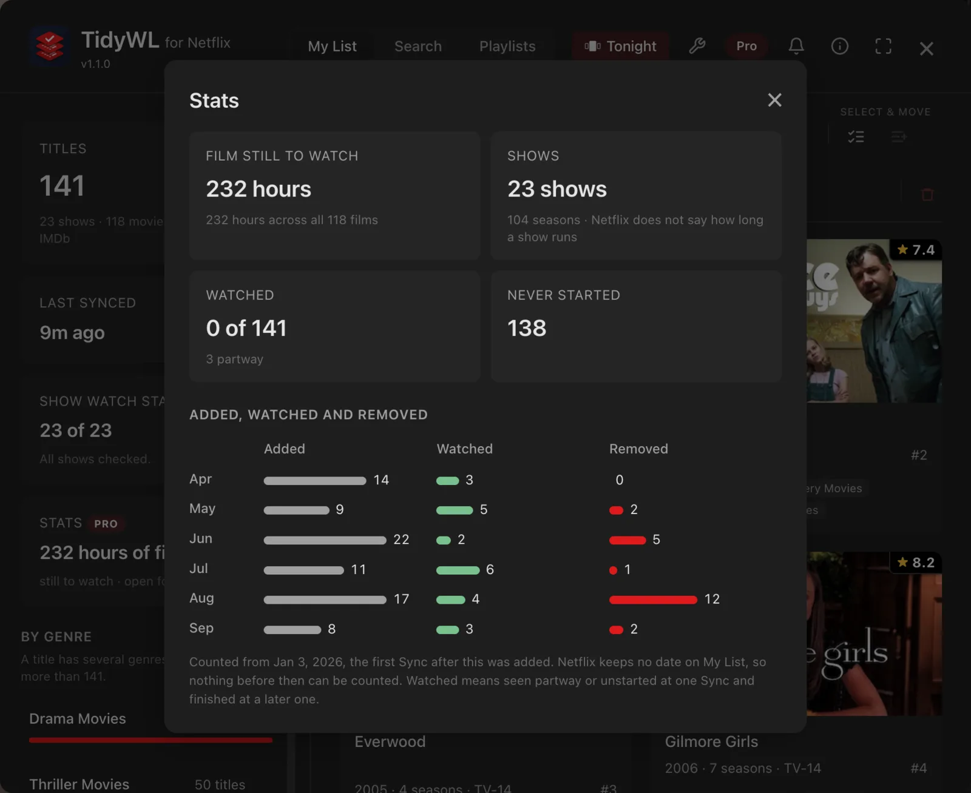Open the My List tab

[332, 46]
